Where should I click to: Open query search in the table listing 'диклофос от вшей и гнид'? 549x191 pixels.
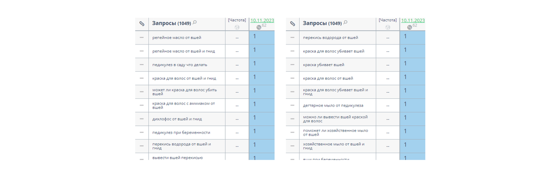pos(195,22)
